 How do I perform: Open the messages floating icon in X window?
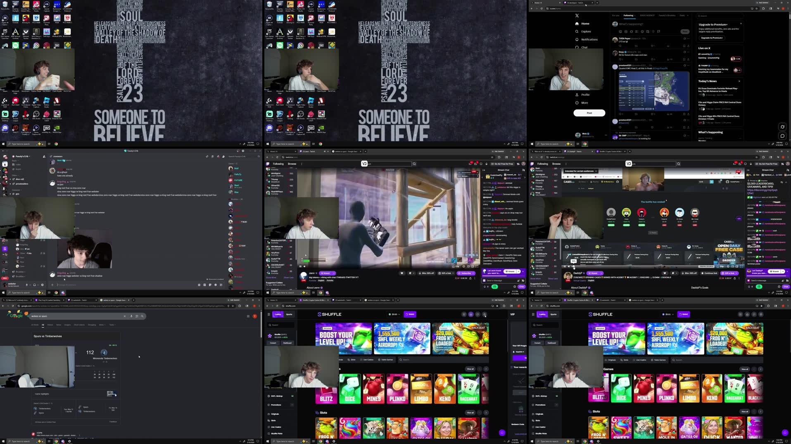[x=782, y=135]
